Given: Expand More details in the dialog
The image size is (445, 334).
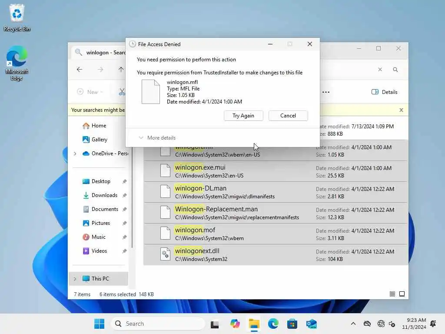Looking at the screenshot, I should [x=157, y=138].
